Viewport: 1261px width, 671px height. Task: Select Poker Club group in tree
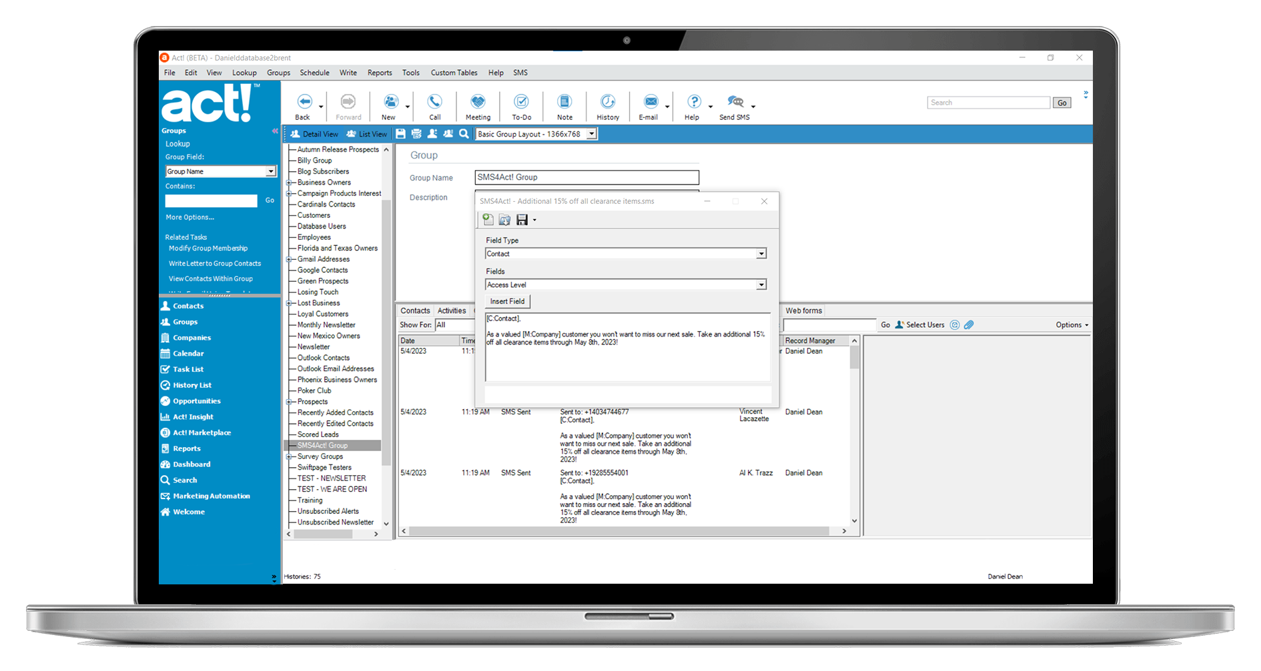coord(314,390)
